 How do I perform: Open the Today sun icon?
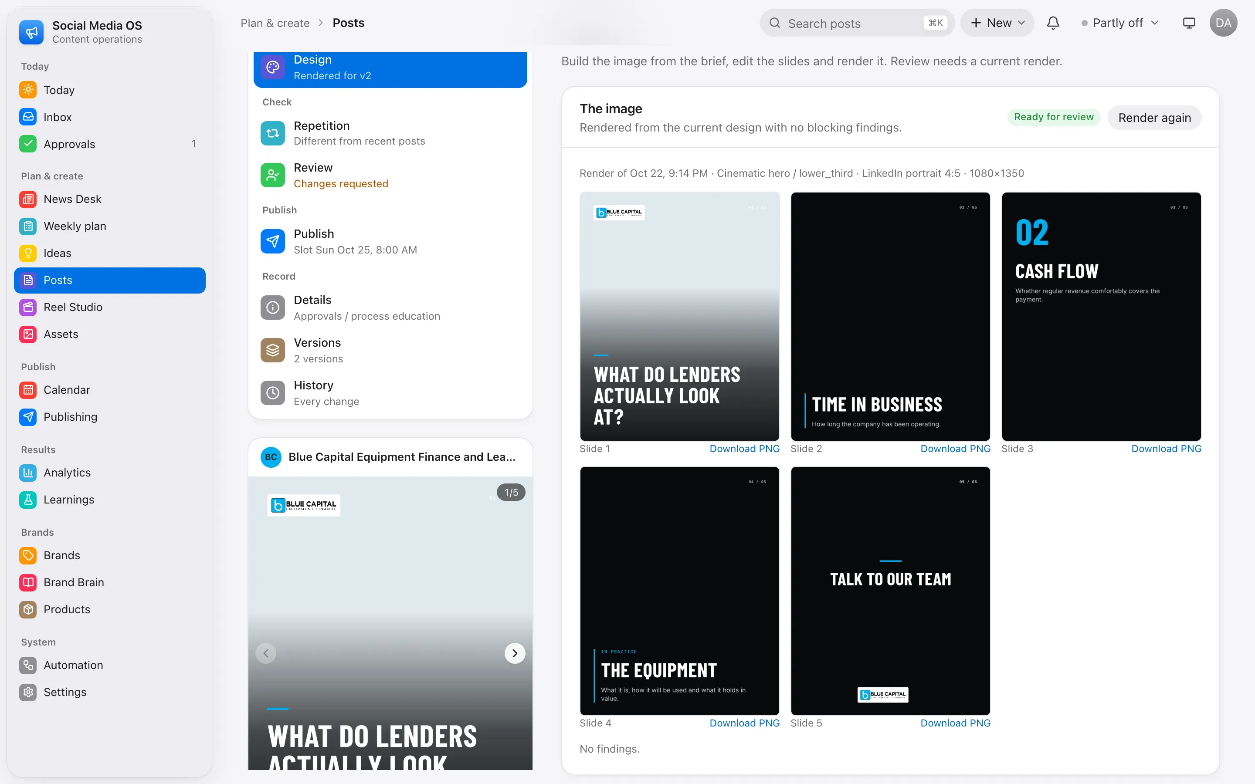coord(28,90)
